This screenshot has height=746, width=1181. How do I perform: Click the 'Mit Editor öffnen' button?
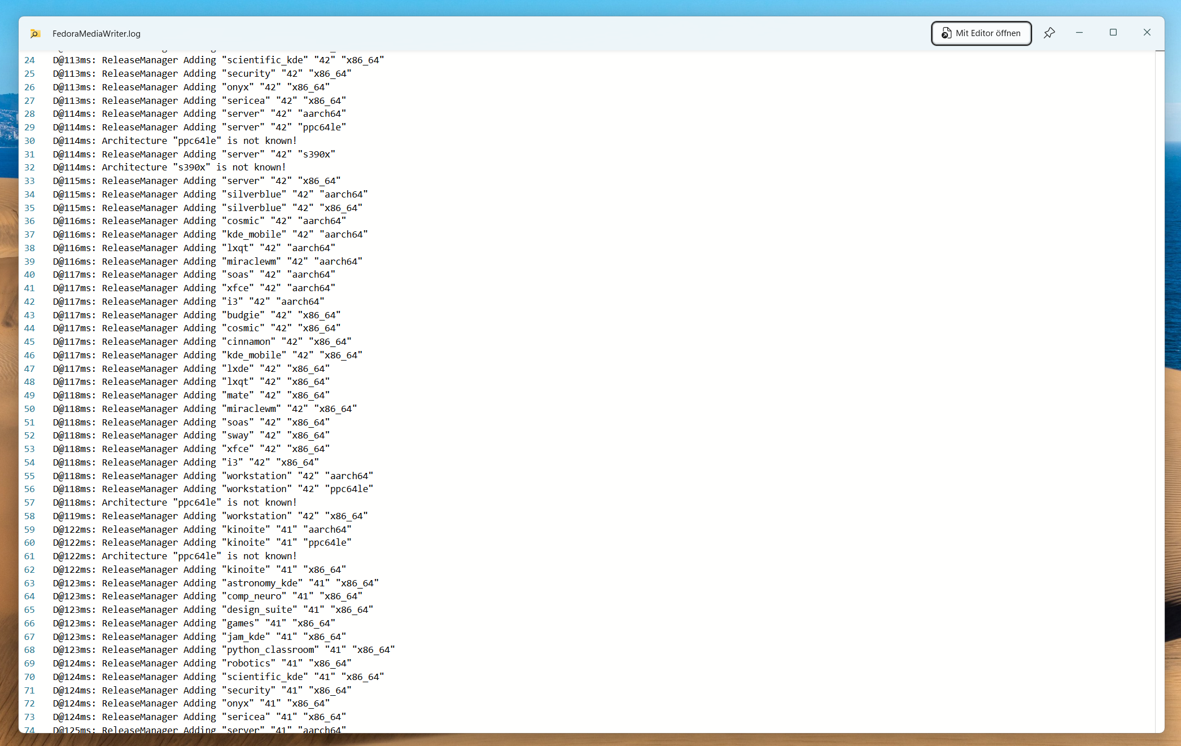point(981,33)
